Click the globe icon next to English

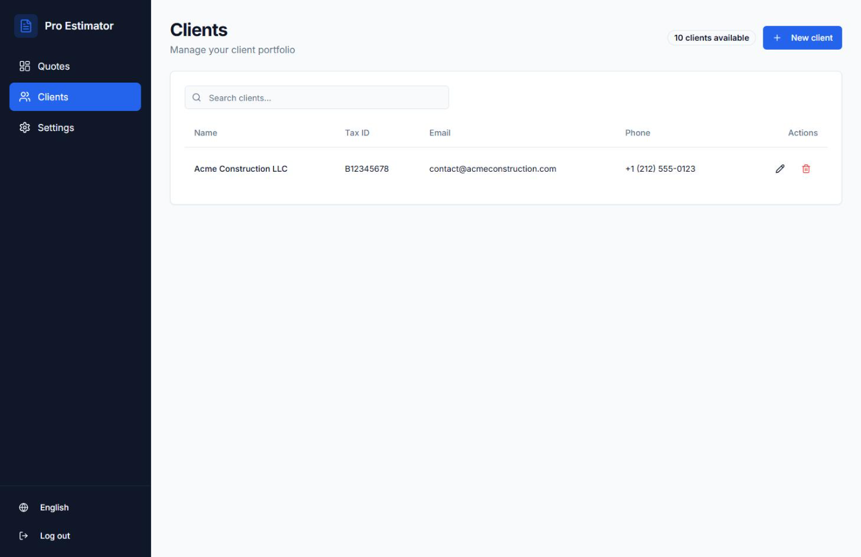24,507
